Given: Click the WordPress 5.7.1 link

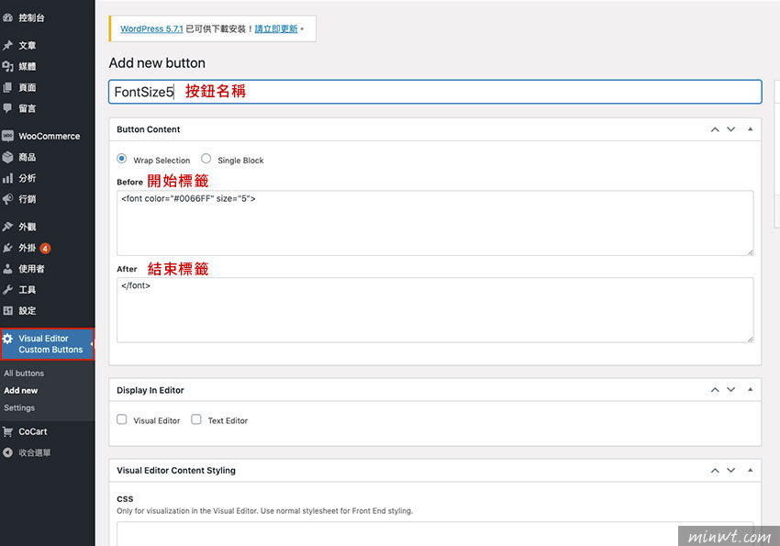Looking at the screenshot, I should [x=151, y=28].
